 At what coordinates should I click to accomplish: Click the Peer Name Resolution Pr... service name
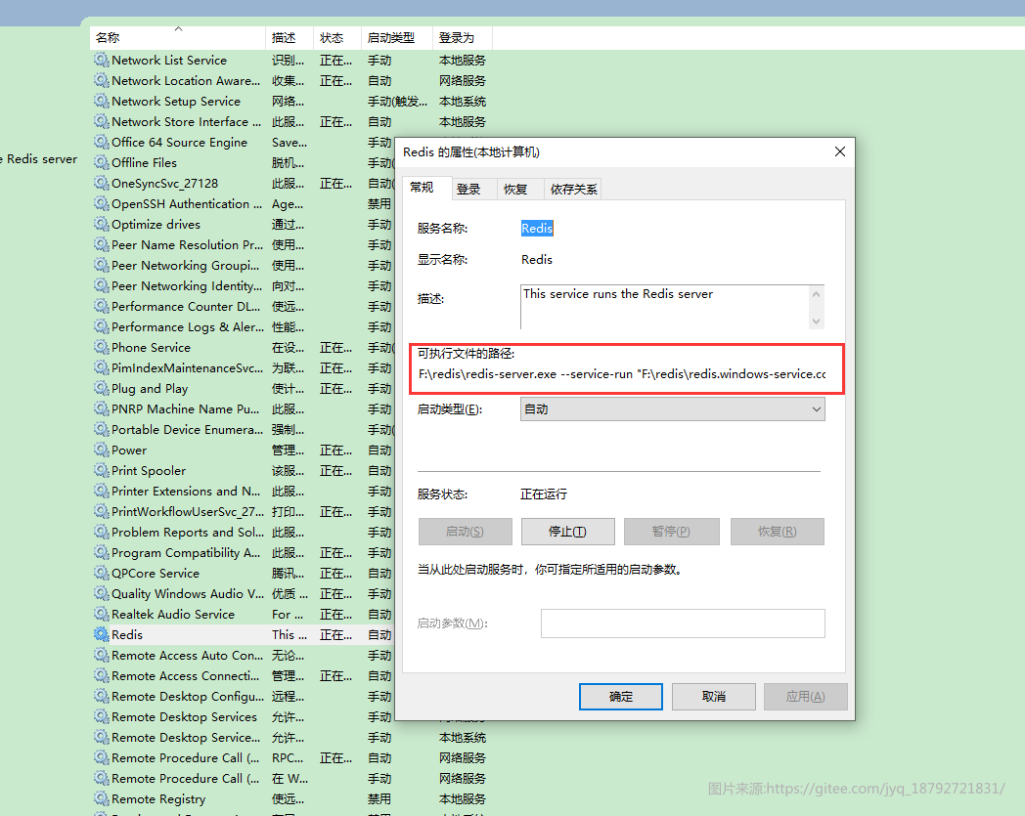click(x=187, y=245)
